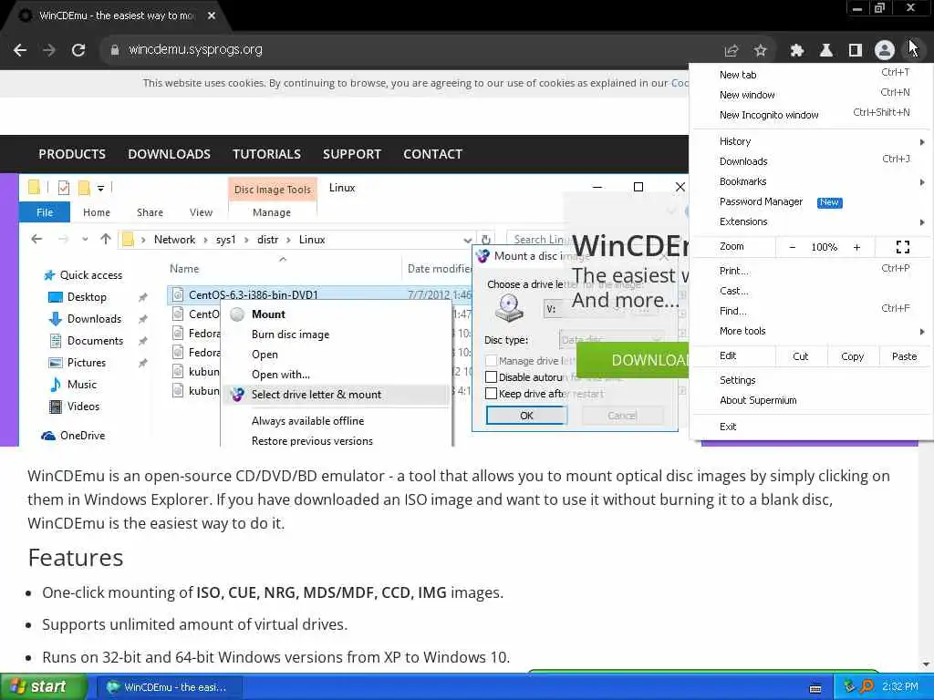Screen dimensions: 934x700
Task: Click the safely remove hardware tray icon
Action: pyautogui.click(x=849, y=687)
